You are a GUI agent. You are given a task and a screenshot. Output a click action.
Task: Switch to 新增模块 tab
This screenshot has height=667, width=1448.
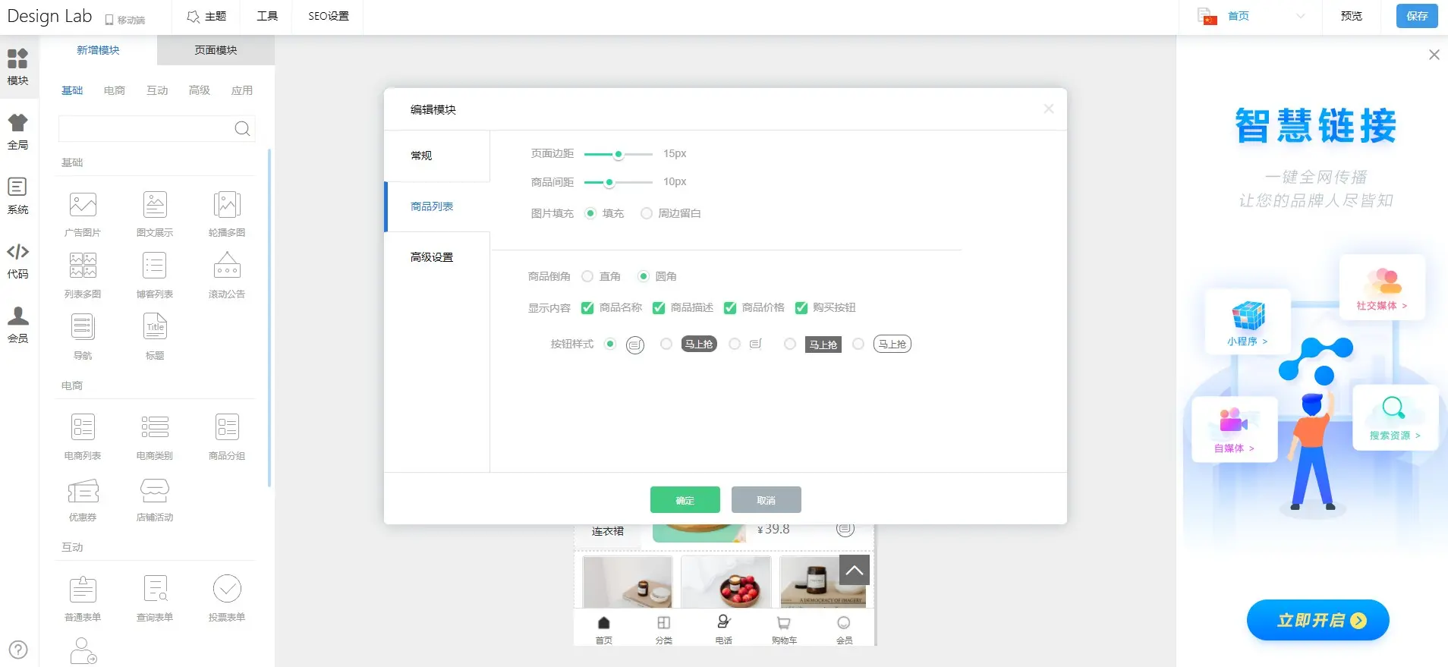click(98, 50)
